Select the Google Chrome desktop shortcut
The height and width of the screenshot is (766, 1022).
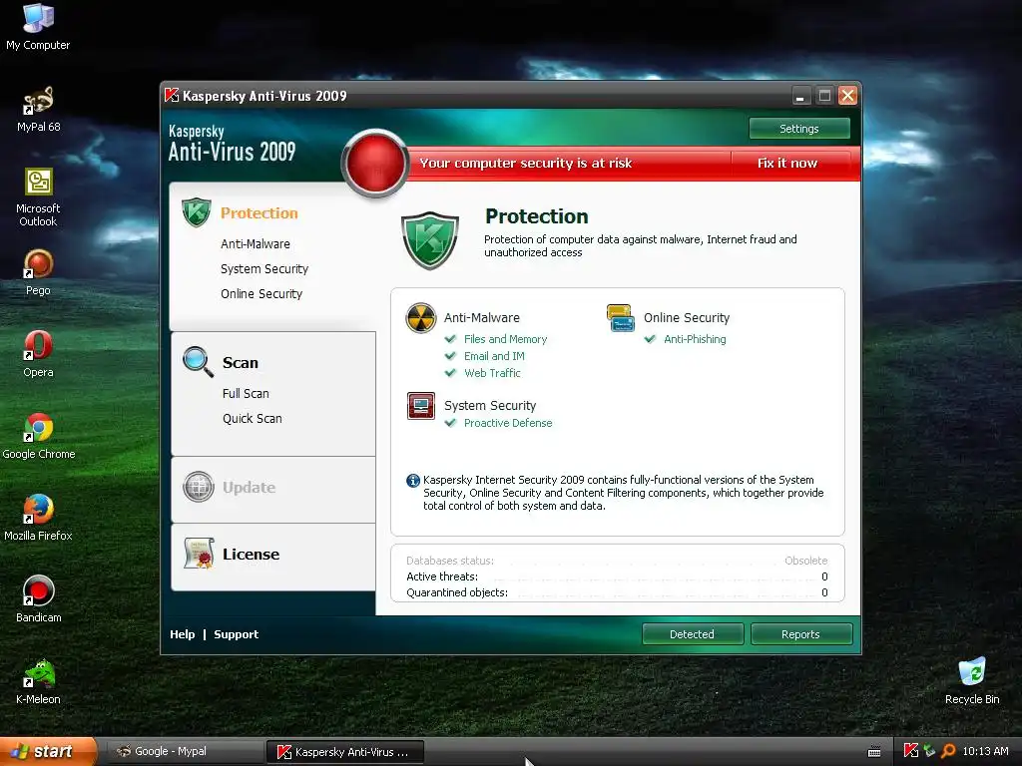click(x=39, y=437)
